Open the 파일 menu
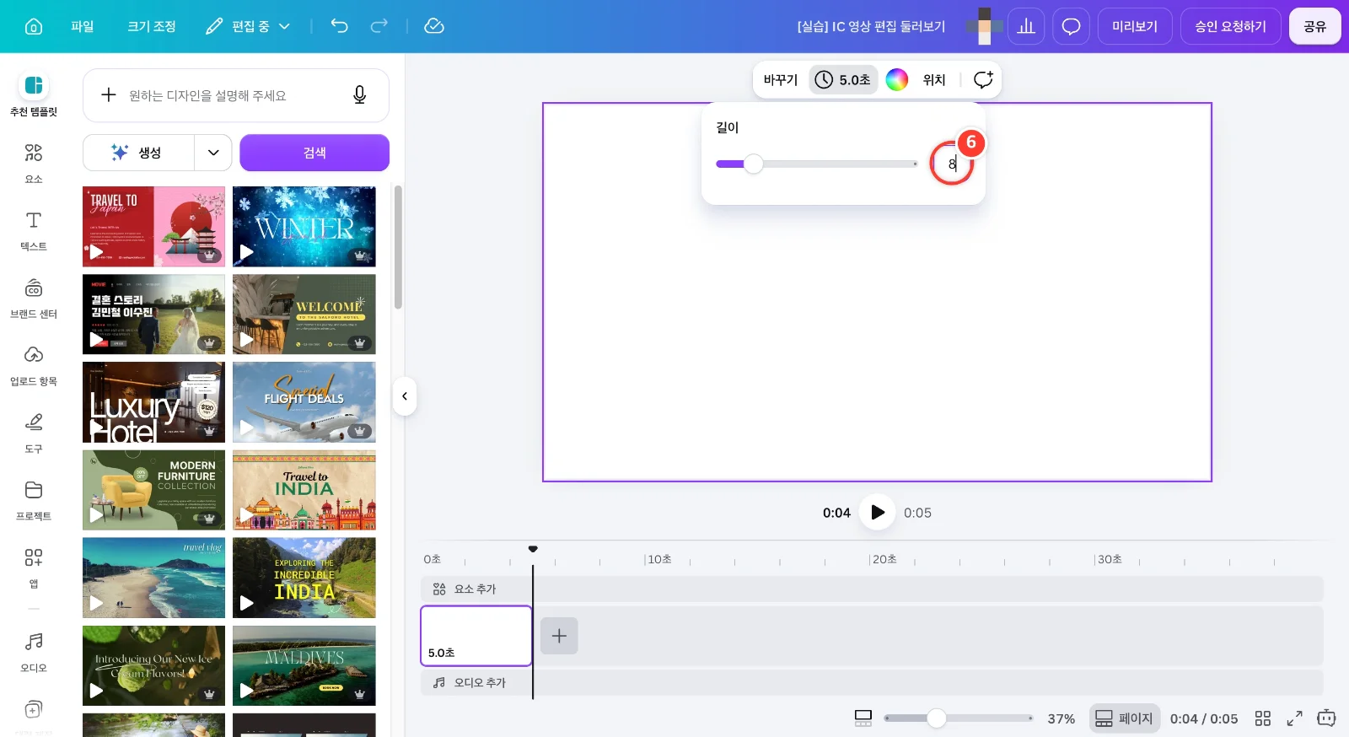Viewport: 1349px width, 737px height. click(83, 26)
